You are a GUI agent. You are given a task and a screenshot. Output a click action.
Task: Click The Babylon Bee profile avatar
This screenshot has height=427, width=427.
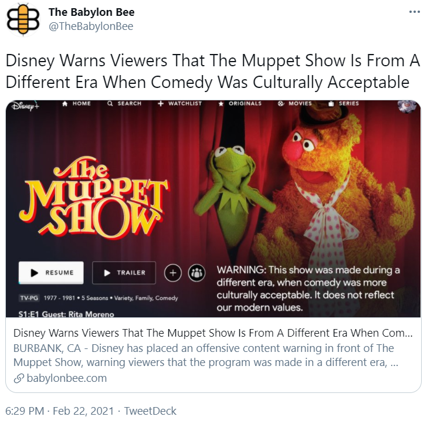coord(23,19)
